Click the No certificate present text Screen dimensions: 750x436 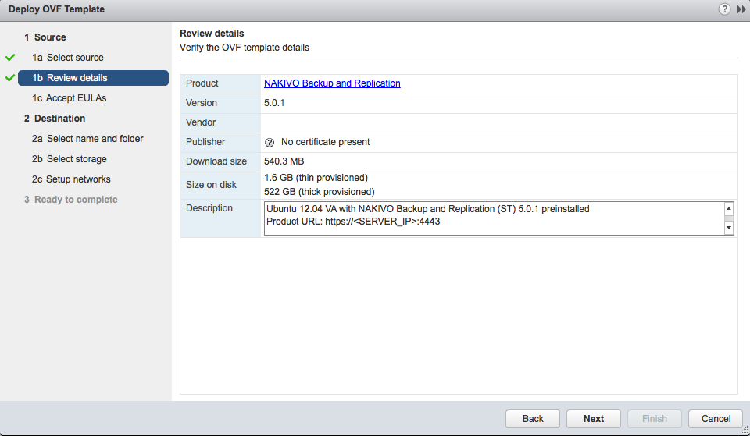click(325, 142)
